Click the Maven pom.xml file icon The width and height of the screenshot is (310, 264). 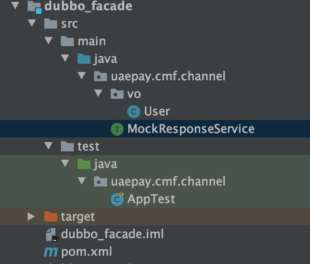[51, 252]
